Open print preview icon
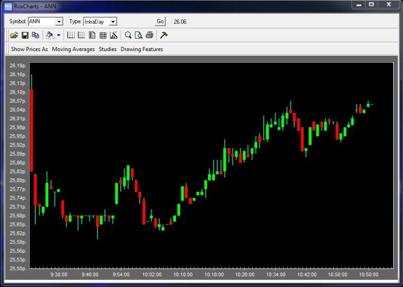 click(x=139, y=35)
